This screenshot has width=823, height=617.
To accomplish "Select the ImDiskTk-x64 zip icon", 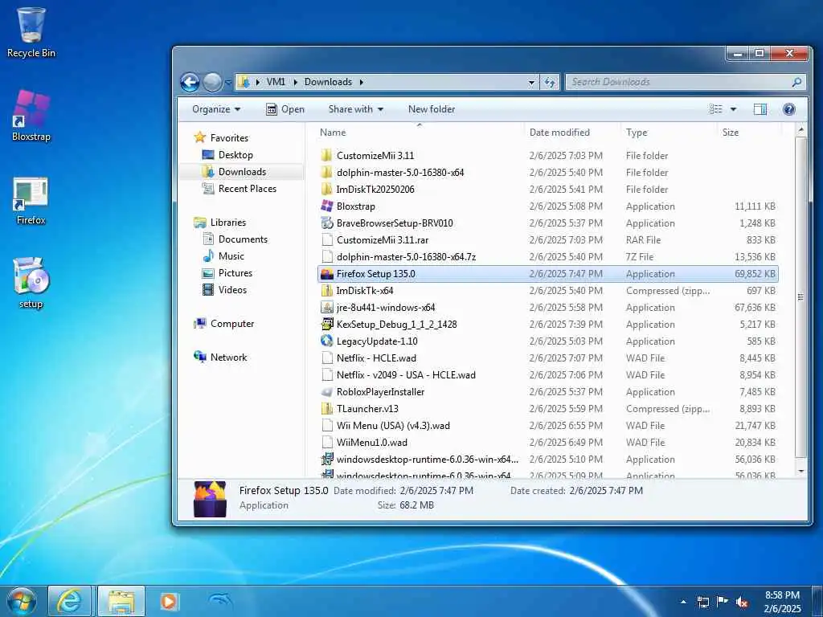I will tap(327, 291).
